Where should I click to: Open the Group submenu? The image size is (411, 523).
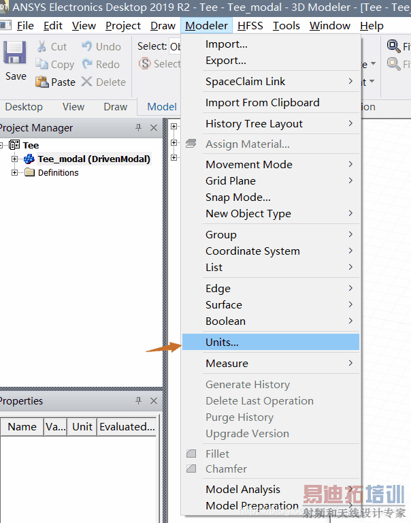tap(271, 234)
